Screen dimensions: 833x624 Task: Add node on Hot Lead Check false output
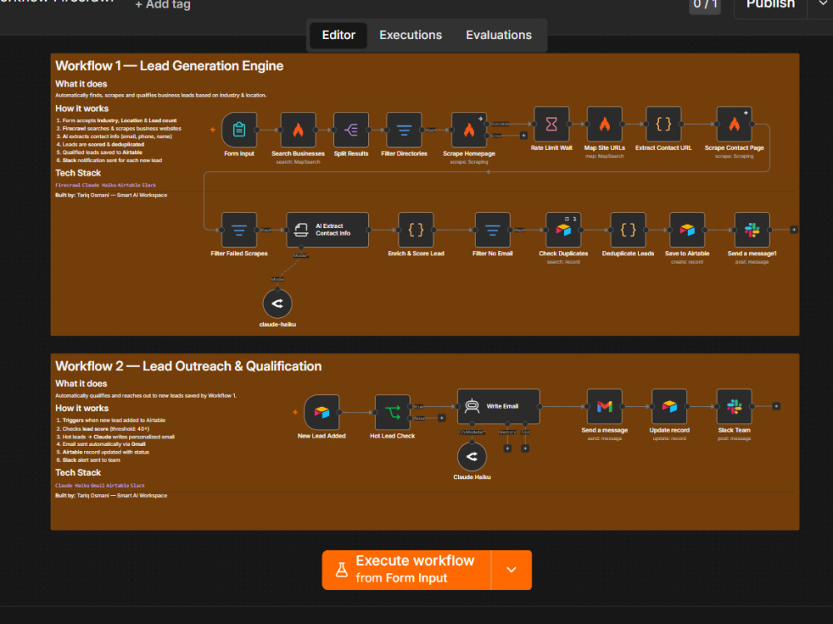(441, 418)
